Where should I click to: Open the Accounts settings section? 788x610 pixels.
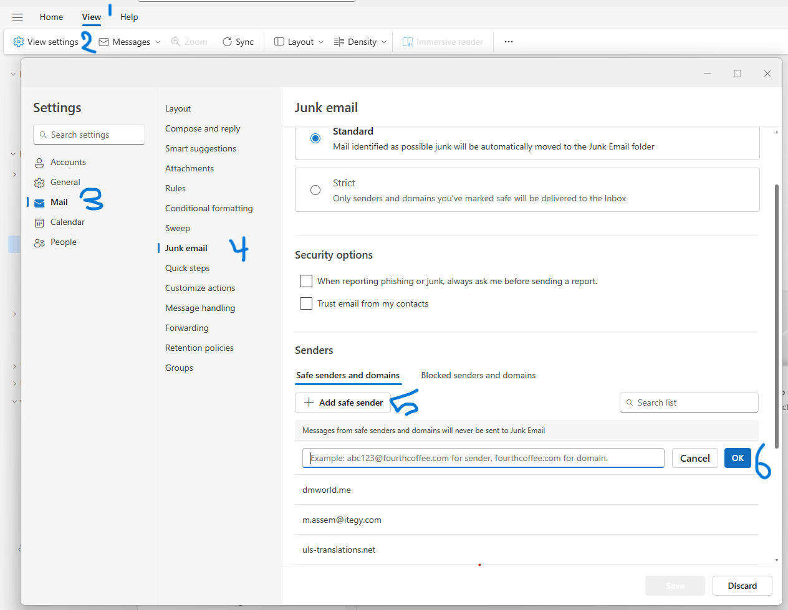click(67, 162)
